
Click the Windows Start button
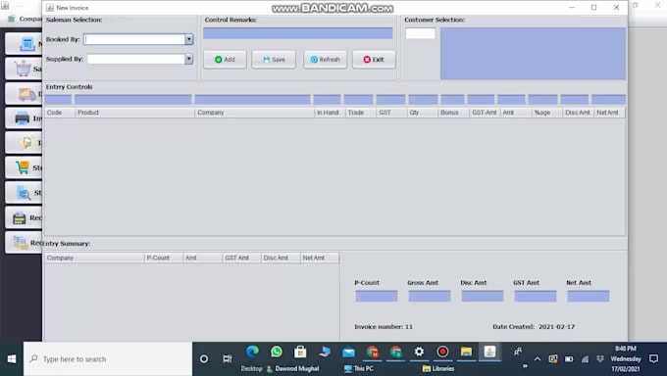tap(12, 359)
